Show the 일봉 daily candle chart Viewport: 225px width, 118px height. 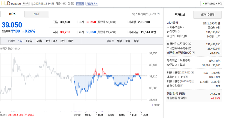tap(119, 41)
